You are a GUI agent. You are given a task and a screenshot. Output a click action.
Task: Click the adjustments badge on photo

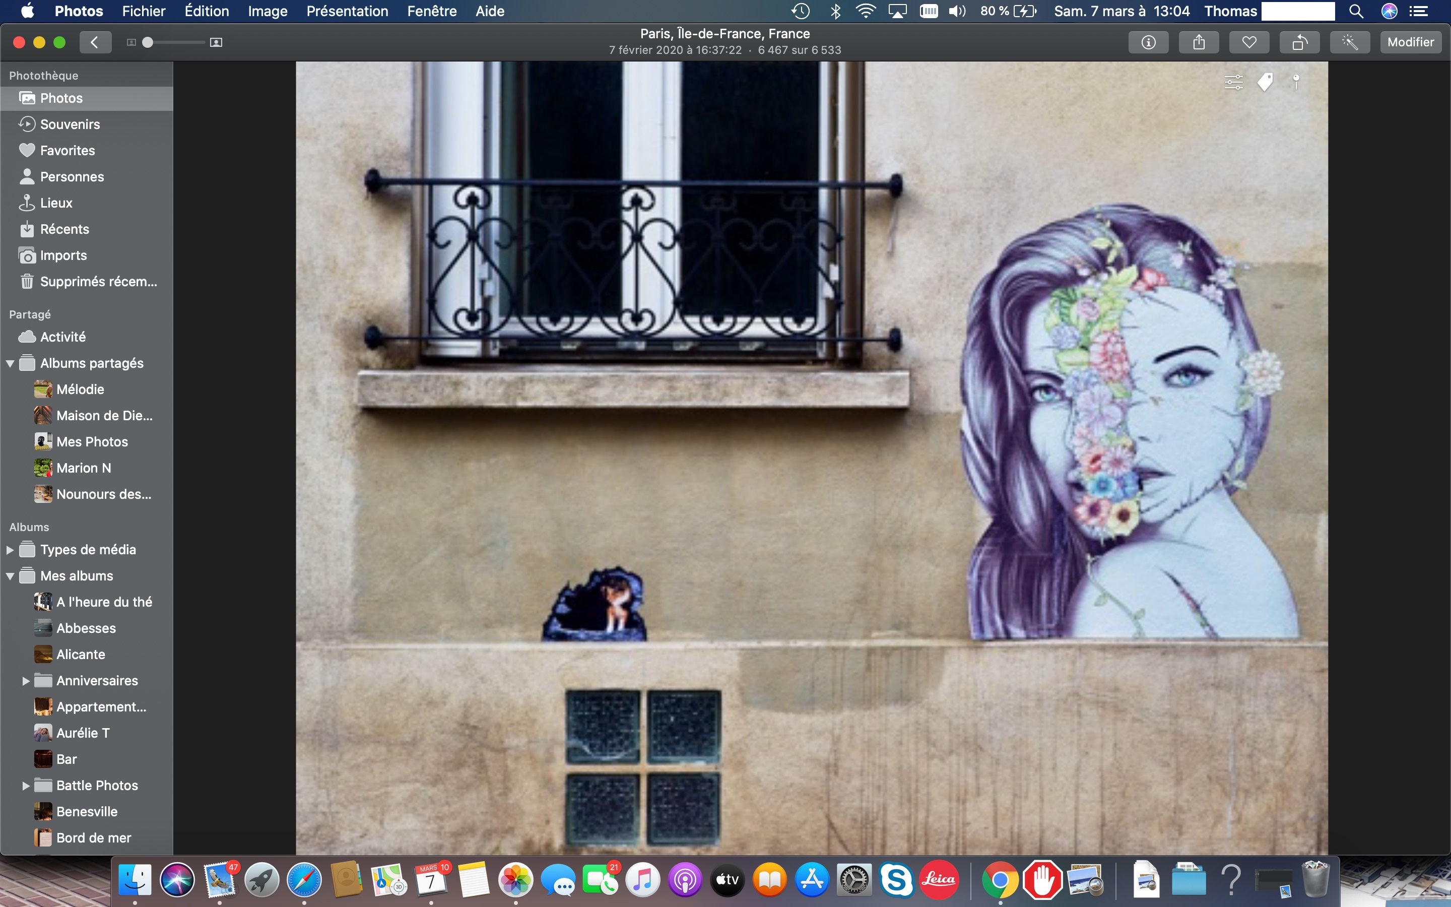click(x=1233, y=82)
